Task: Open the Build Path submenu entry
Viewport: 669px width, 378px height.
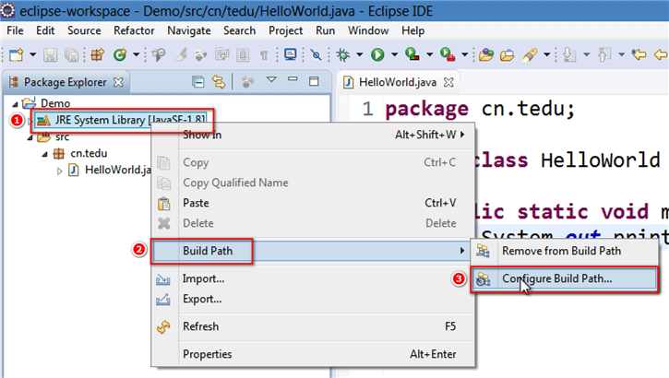Action: point(314,251)
